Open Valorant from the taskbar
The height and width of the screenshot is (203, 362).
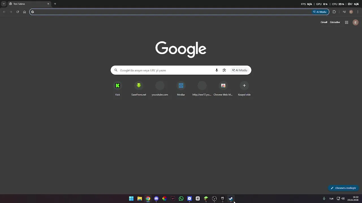(x=173, y=198)
